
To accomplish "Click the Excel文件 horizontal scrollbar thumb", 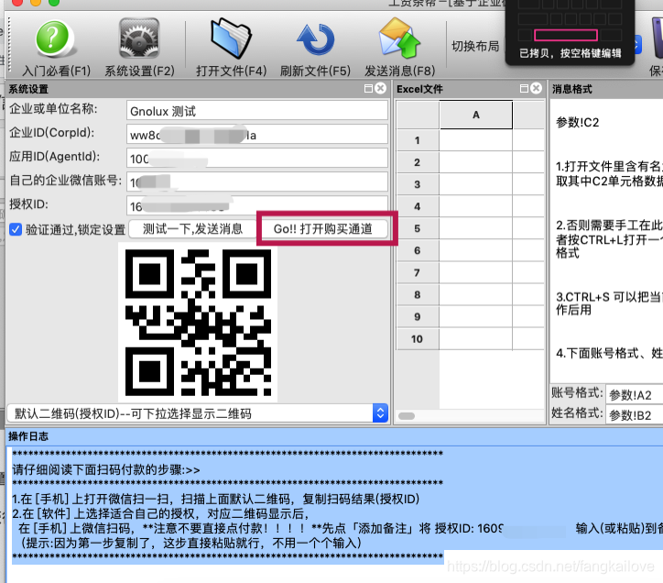I will click(x=407, y=416).
